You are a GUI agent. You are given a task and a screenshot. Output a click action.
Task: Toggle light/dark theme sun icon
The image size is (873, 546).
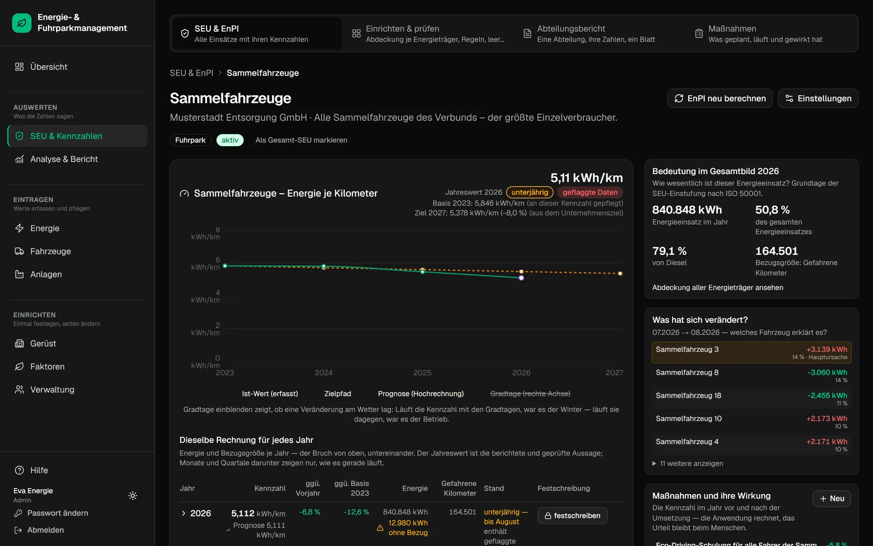pyautogui.click(x=133, y=496)
